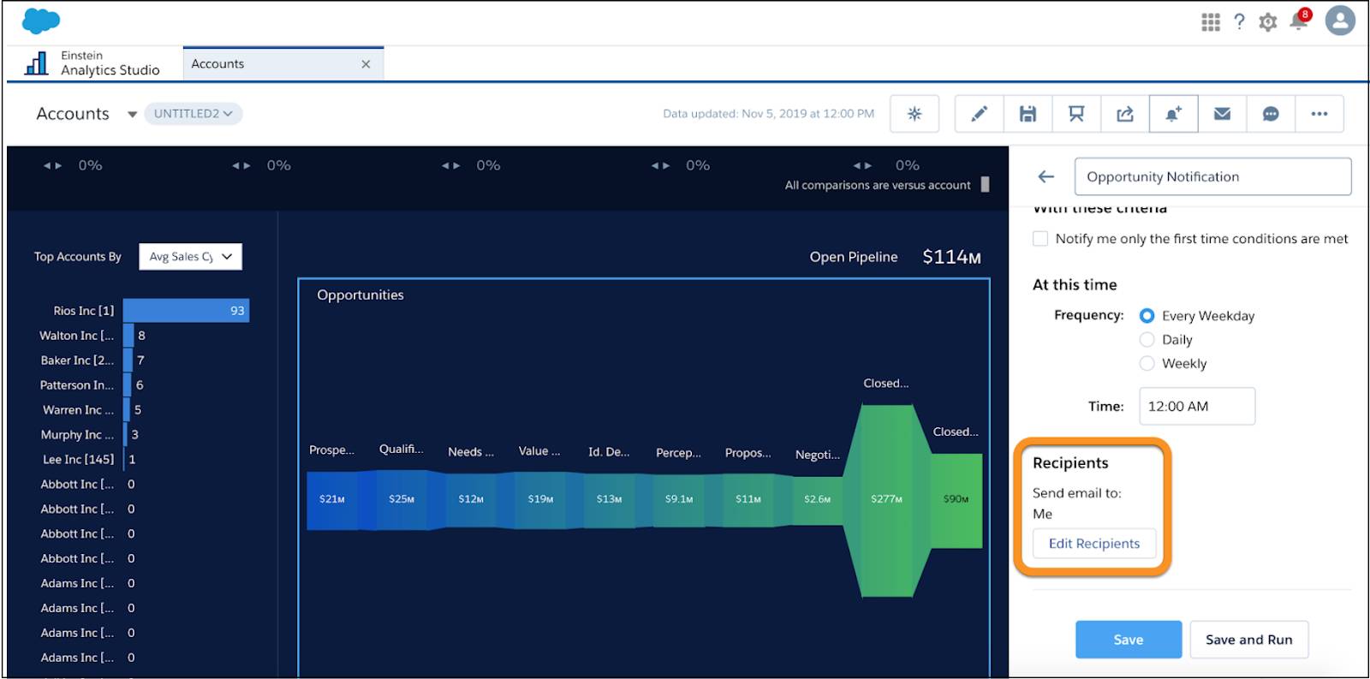Go back with the notification panel arrow
The width and height of the screenshot is (1370, 679).
click(1046, 176)
